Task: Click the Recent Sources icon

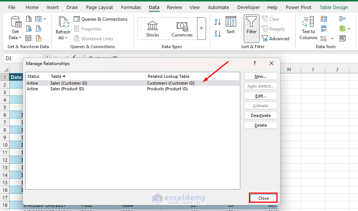Action: click(39, 29)
